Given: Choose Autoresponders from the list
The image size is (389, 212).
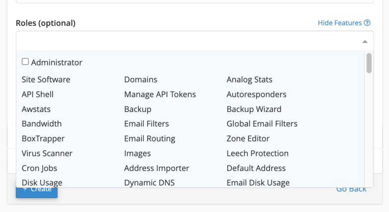Looking at the screenshot, I should [x=256, y=94].
